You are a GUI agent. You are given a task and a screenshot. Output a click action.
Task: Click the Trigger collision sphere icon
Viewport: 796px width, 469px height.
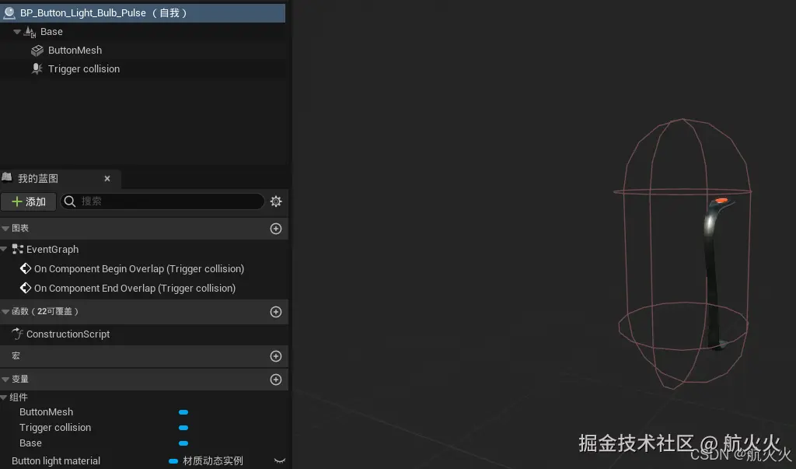[x=37, y=68]
